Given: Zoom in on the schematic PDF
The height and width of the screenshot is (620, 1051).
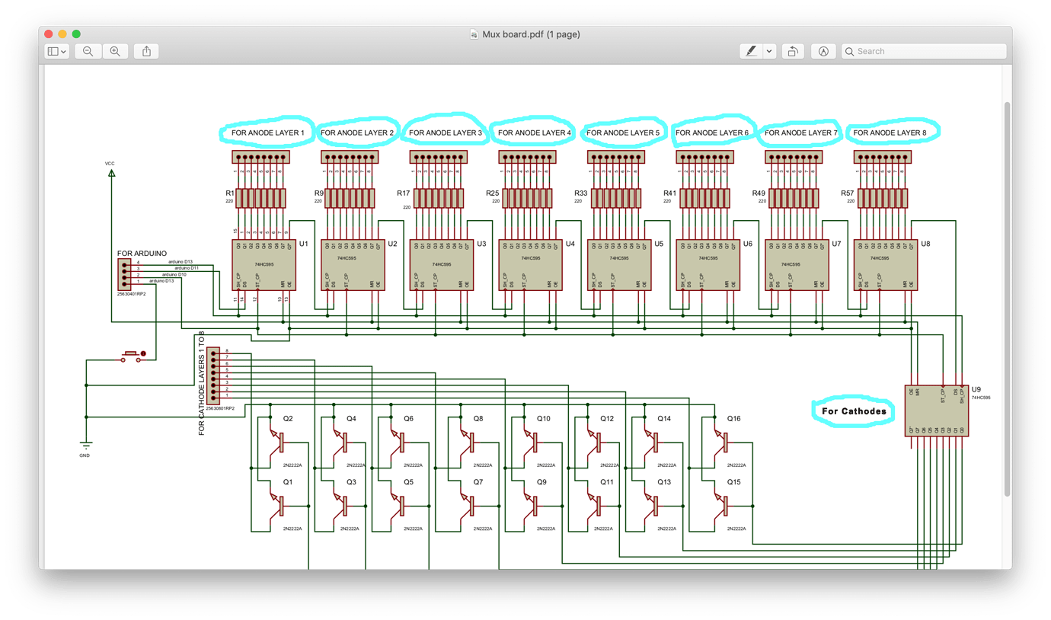Looking at the screenshot, I should tap(114, 51).
